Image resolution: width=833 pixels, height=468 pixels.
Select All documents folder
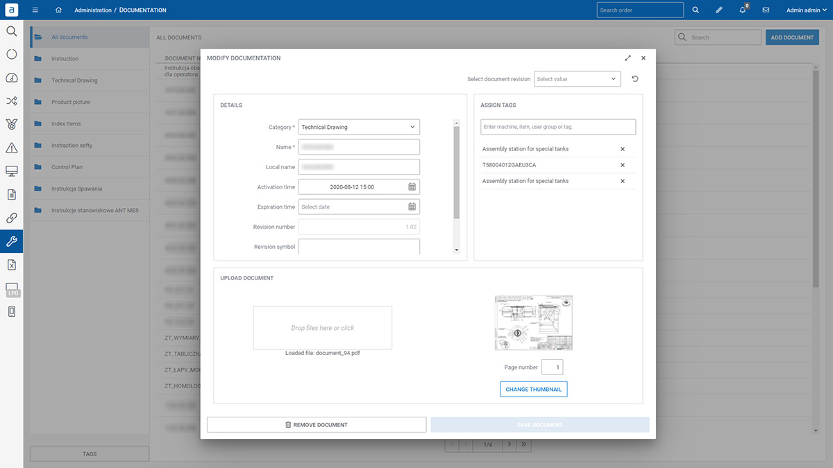coord(90,37)
